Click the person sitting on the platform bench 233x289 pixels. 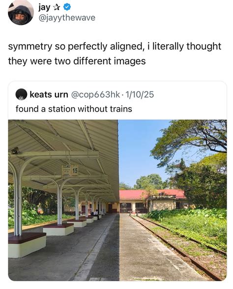[x=96, y=214]
